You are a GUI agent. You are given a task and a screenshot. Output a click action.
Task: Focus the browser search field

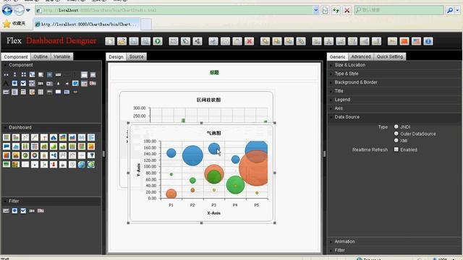coord(399,10)
